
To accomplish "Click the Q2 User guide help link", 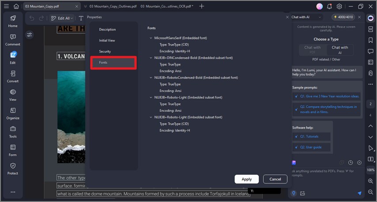I will 311,147.
